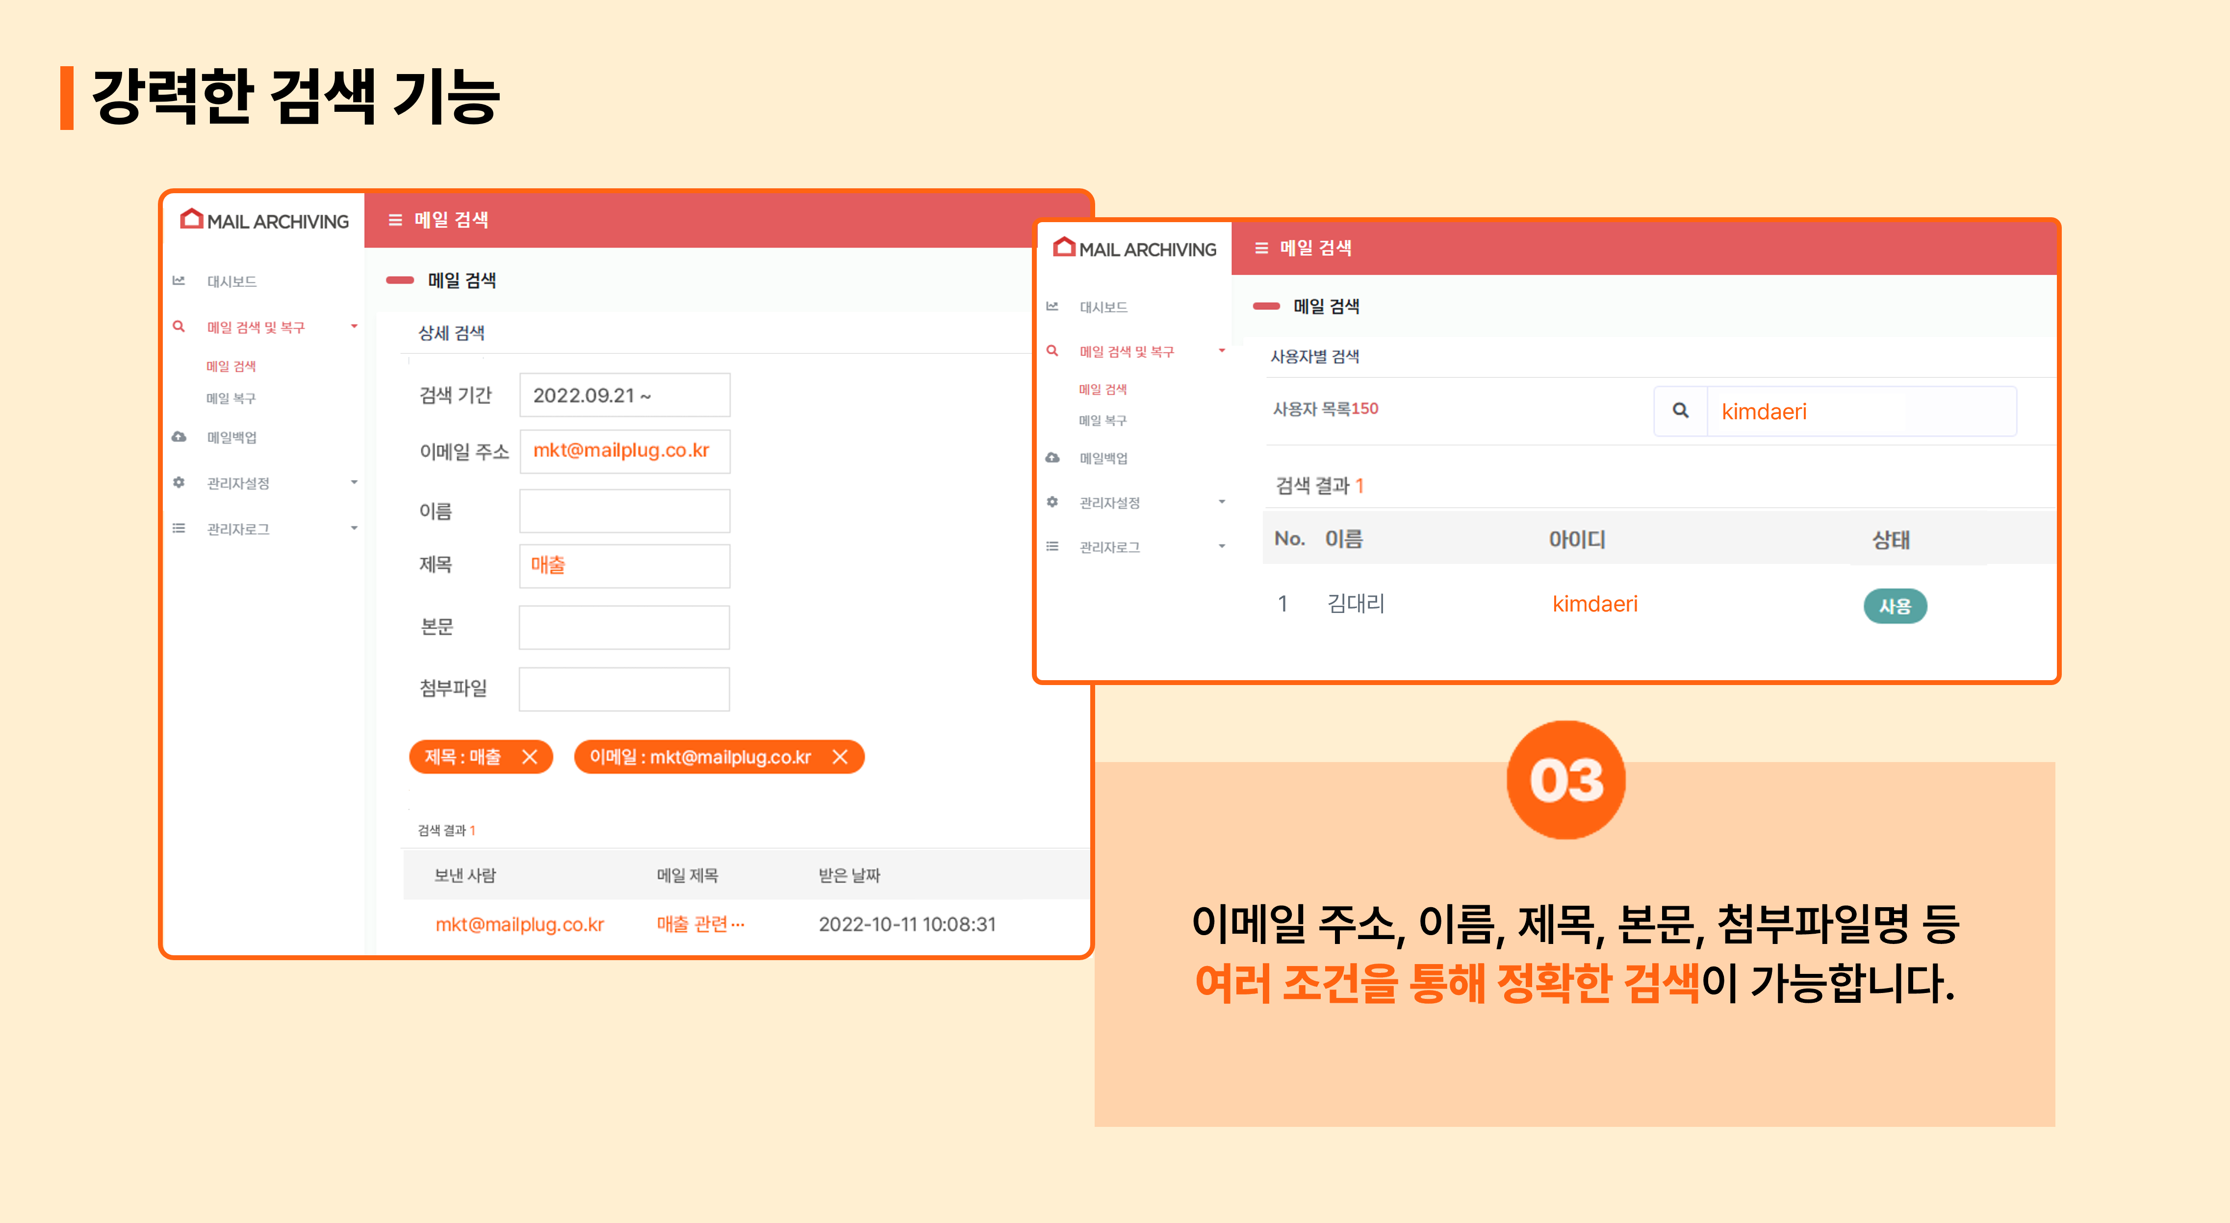Remove the 이메일 mkt@mailplug.co.kr filter tag

tap(840, 757)
